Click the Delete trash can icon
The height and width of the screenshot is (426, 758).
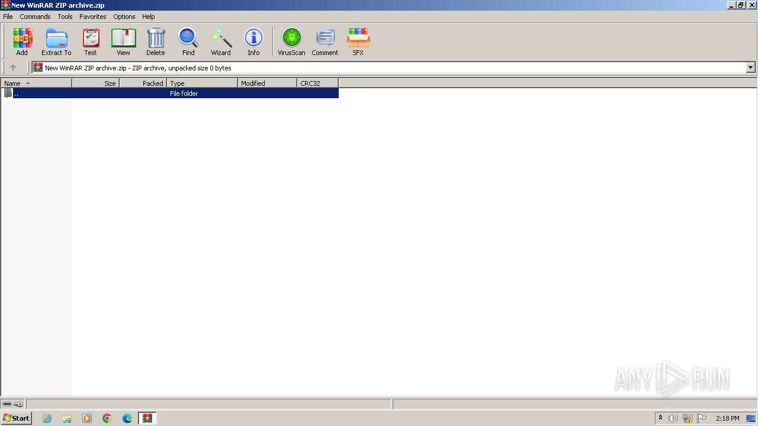[156, 41]
